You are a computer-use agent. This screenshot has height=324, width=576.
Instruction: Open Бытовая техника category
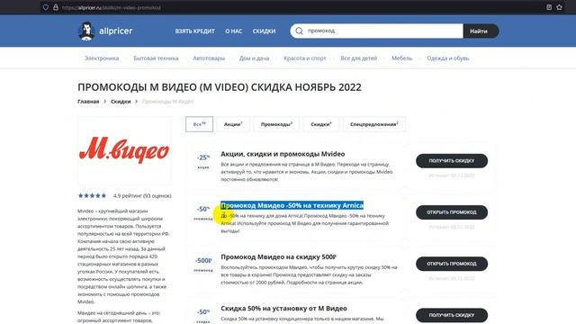pos(156,58)
